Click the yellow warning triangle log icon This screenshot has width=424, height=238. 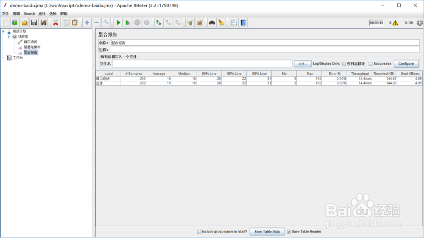(x=395, y=23)
